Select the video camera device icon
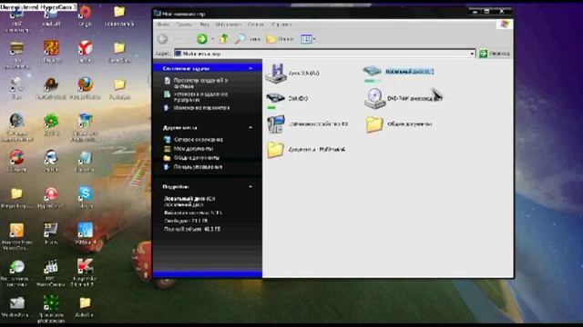Image resolution: width=583 pixels, height=327 pixels. (x=276, y=124)
